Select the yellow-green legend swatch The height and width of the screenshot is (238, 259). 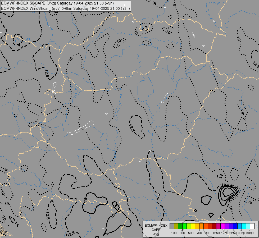(x=189, y=226)
